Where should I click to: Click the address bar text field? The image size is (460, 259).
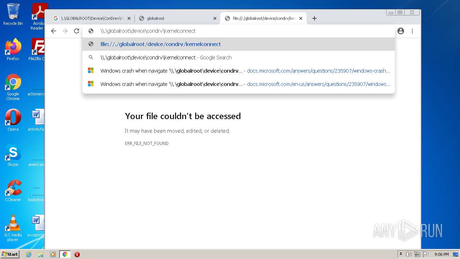[x=239, y=31]
